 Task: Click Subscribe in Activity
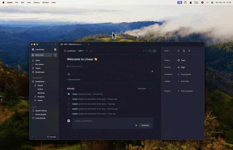[x=142, y=89]
